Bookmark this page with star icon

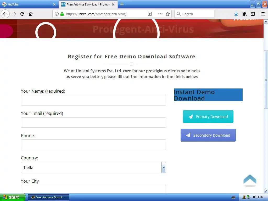(x=168, y=14)
